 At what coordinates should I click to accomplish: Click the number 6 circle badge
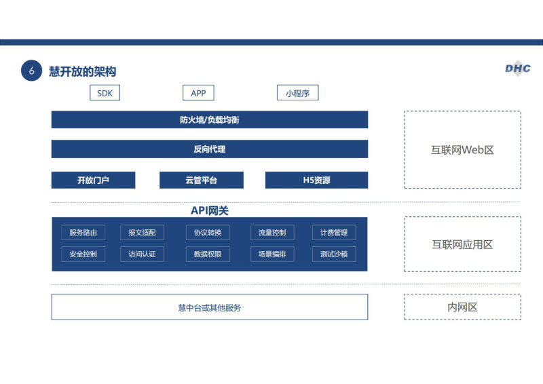pyautogui.click(x=31, y=71)
